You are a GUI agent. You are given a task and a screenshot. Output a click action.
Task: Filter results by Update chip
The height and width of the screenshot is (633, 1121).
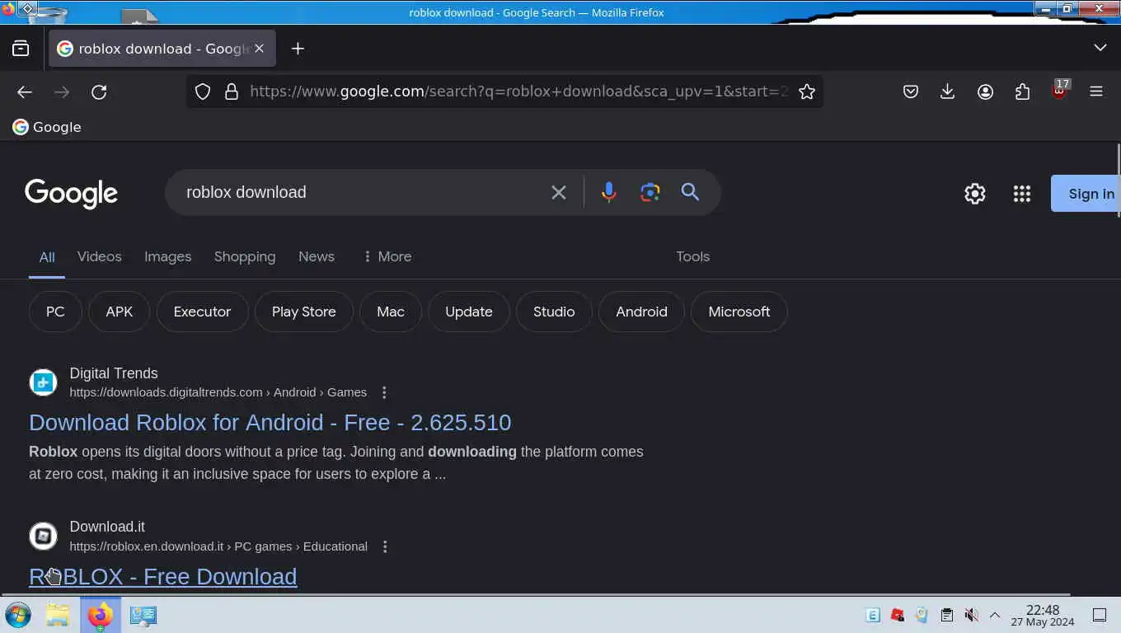pyautogui.click(x=469, y=312)
